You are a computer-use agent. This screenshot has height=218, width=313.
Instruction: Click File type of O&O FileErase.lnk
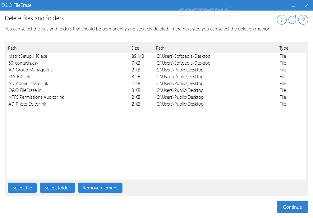point(283,90)
